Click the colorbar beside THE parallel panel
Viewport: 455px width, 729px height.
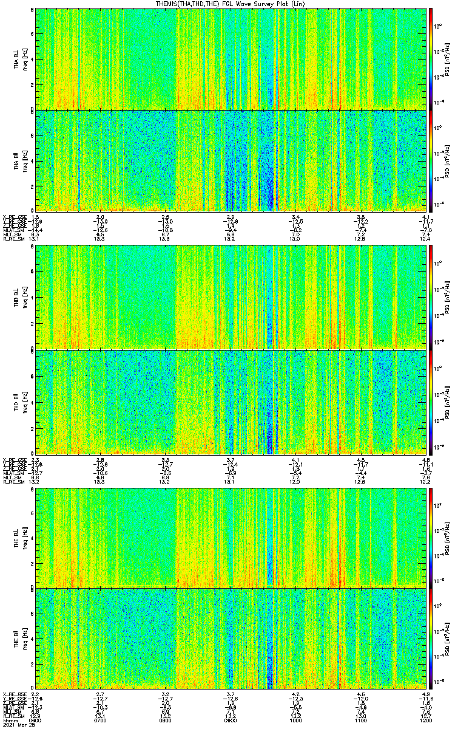(x=431, y=638)
